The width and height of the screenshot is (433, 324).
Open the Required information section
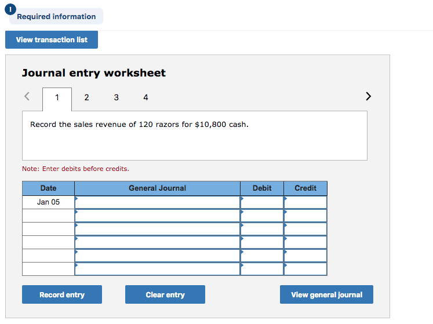[56, 17]
